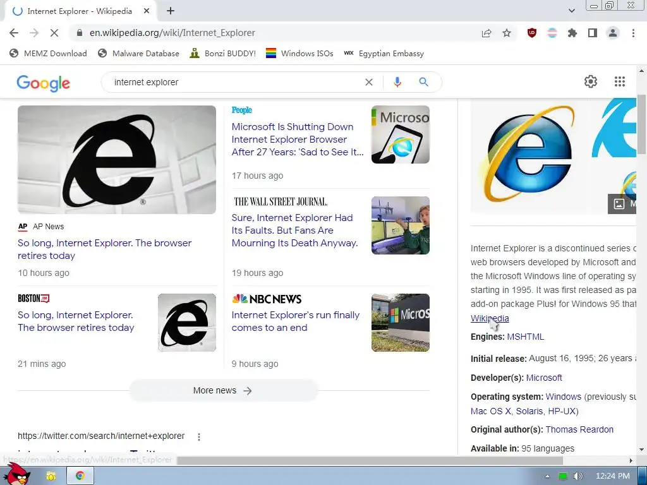Screen dimensions: 647x485
Task: Stop loading the page
Action: (x=54, y=33)
